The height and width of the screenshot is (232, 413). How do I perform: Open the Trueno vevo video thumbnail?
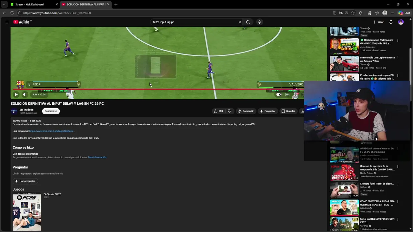[x=344, y=31]
